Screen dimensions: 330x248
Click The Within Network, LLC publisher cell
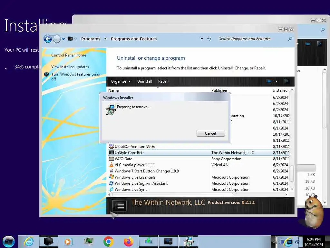tap(233, 152)
